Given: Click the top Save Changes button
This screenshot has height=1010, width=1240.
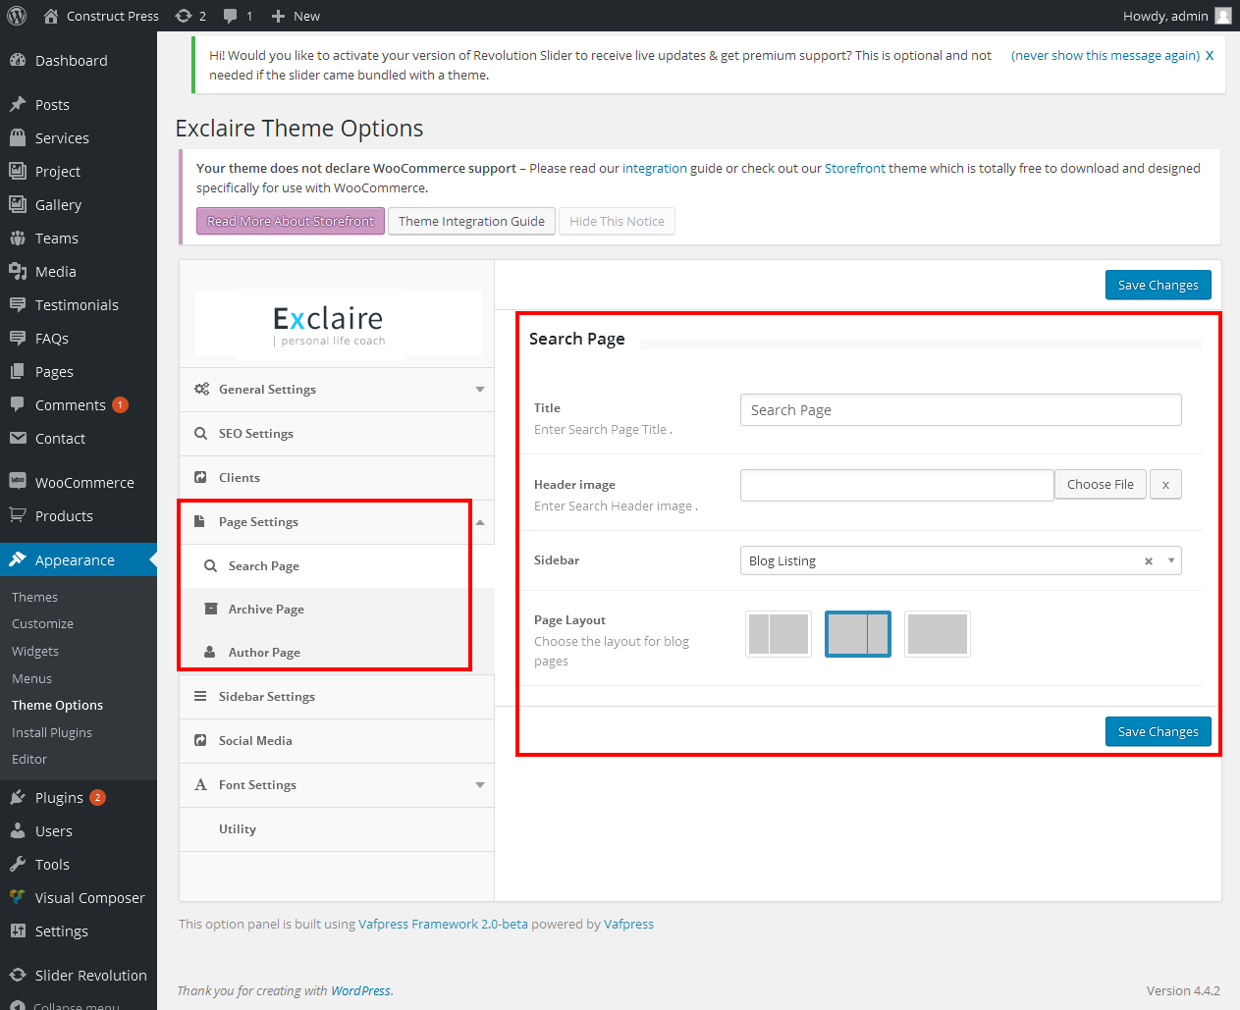Looking at the screenshot, I should coord(1158,285).
